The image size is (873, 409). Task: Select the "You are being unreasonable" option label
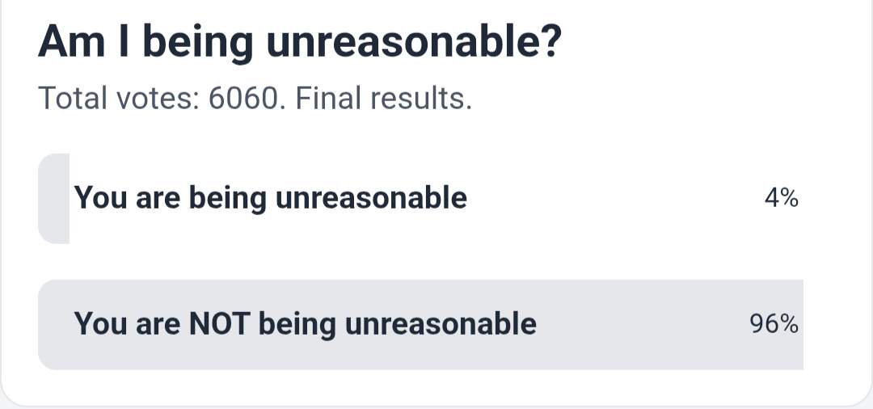click(x=270, y=197)
